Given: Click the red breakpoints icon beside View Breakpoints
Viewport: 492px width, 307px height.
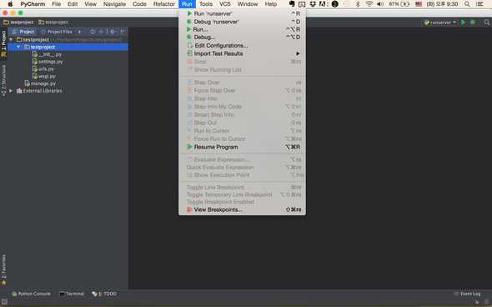Looking at the screenshot, I should click(189, 209).
